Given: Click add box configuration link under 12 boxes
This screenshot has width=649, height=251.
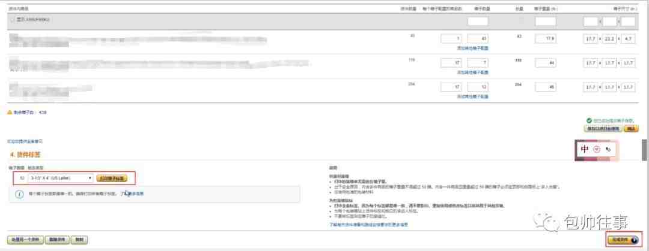Looking at the screenshot, I should (x=472, y=96).
